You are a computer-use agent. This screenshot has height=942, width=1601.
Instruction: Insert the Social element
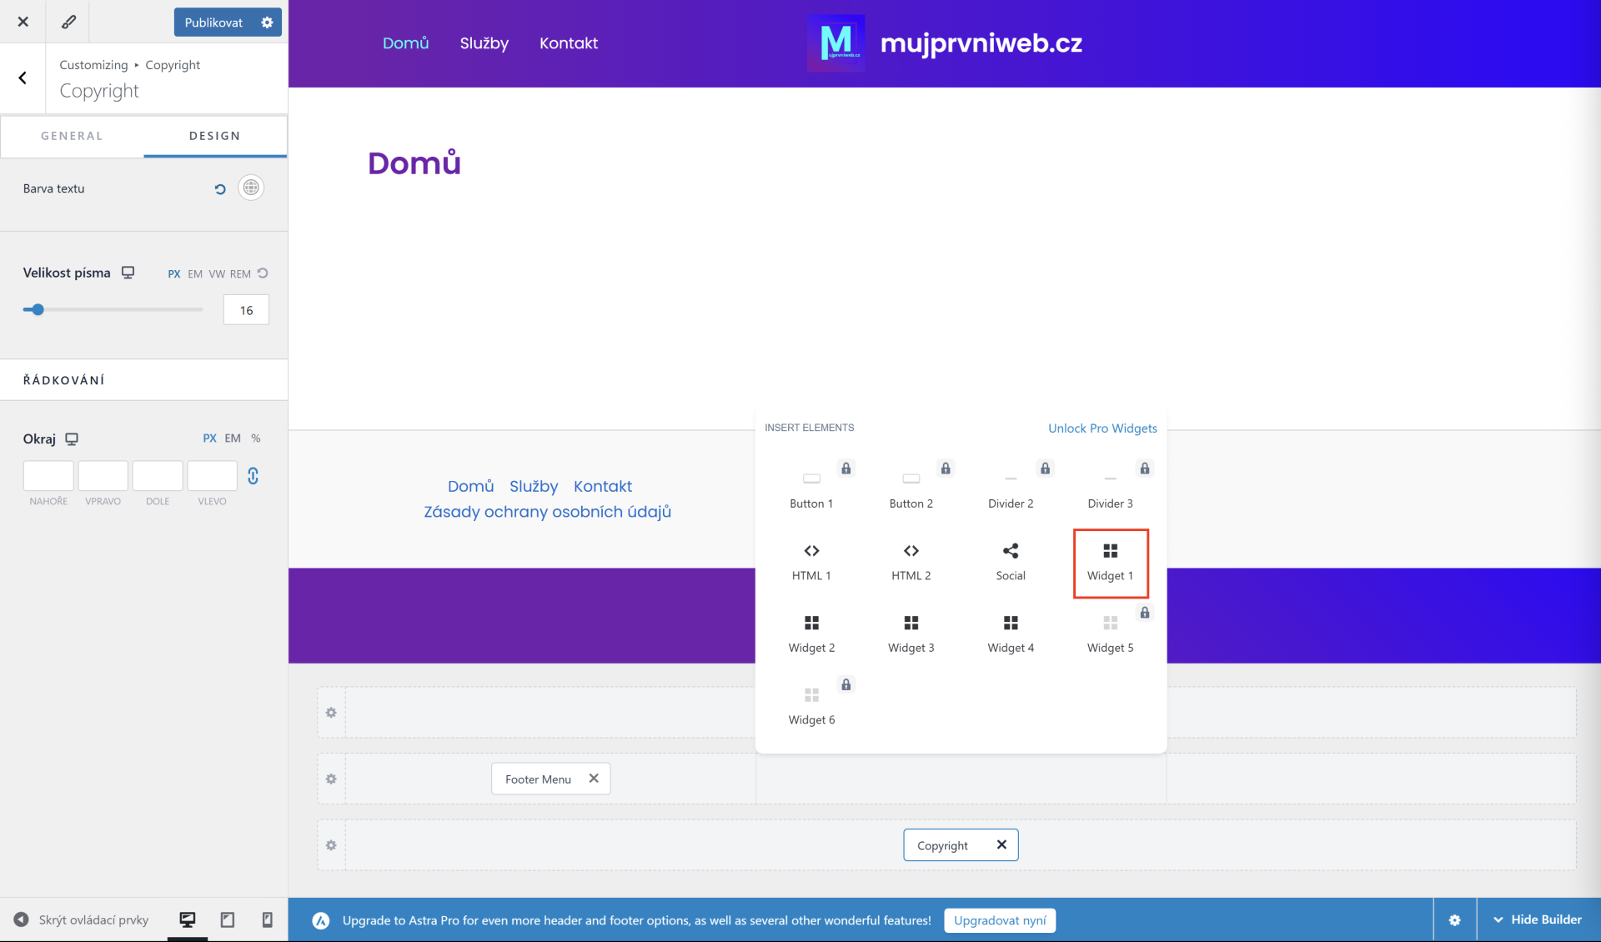(x=1010, y=563)
